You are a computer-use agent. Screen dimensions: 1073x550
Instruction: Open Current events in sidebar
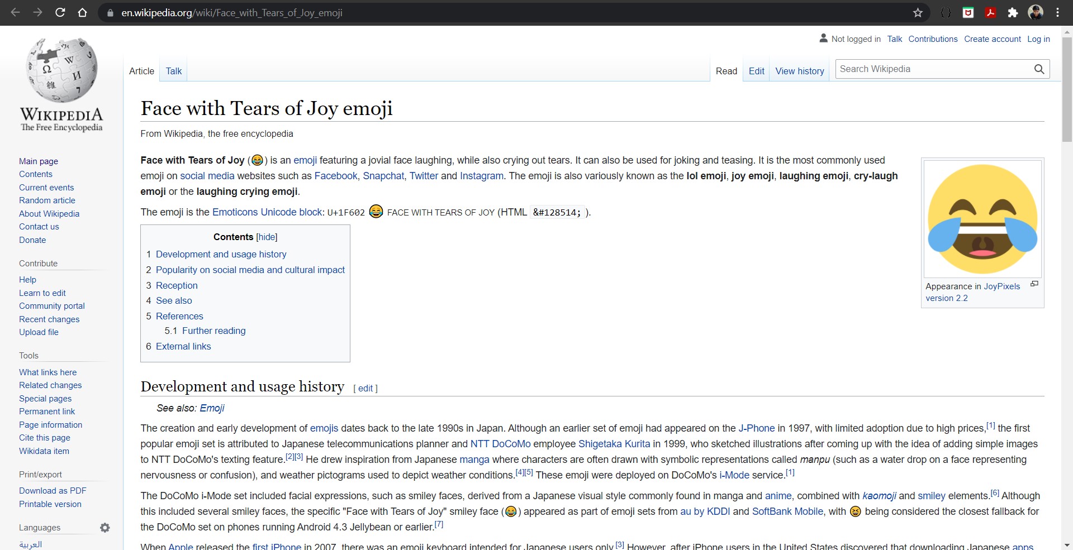(x=46, y=188)
